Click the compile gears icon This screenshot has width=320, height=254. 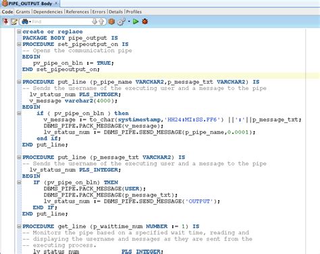pos(122,22)
